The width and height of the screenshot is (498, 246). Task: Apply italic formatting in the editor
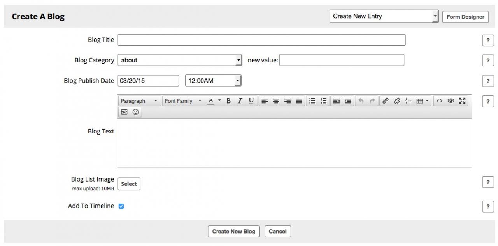240,101
